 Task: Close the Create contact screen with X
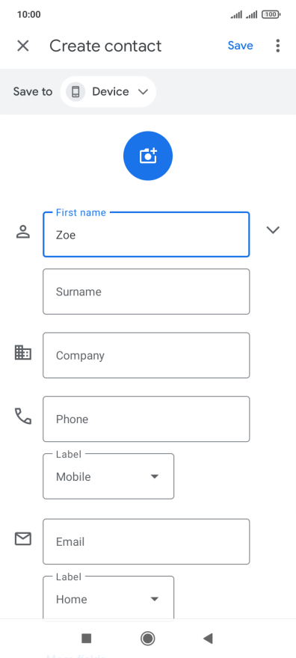23,46
